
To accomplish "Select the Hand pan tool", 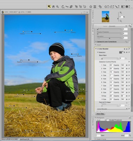I will click(53, 7).
